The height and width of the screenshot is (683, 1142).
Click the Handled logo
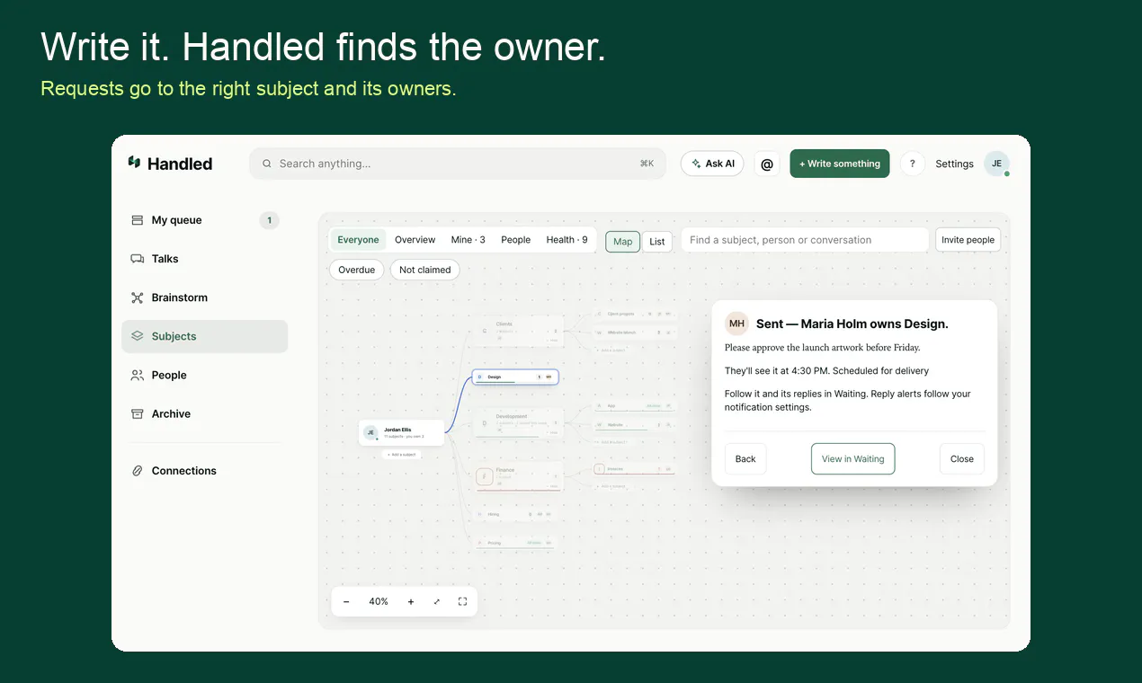[x=170, y=164]
